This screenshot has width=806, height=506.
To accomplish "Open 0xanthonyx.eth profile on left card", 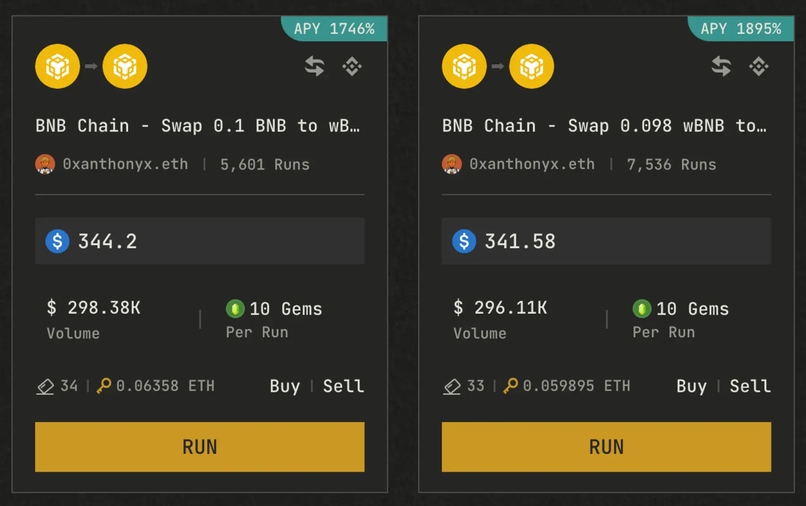I will click(125, 164).
